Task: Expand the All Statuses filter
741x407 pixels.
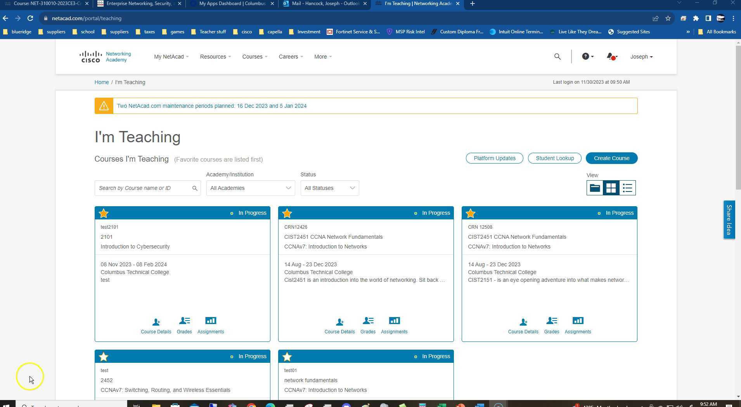Action: coord(329,188)
